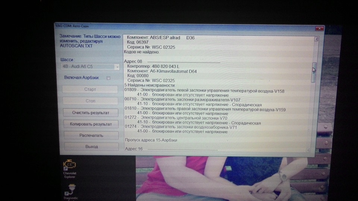Clear results with Очистить результат
Viewport: 358px width, 201px height.
[91, 112]
